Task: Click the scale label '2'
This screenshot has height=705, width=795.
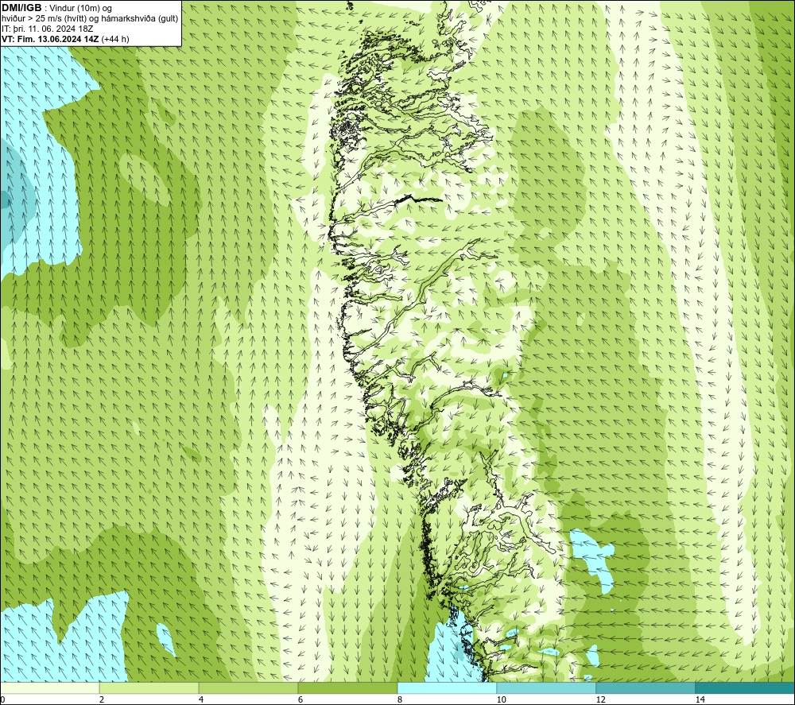Action: pyautogui.click(x=102, y=700)
